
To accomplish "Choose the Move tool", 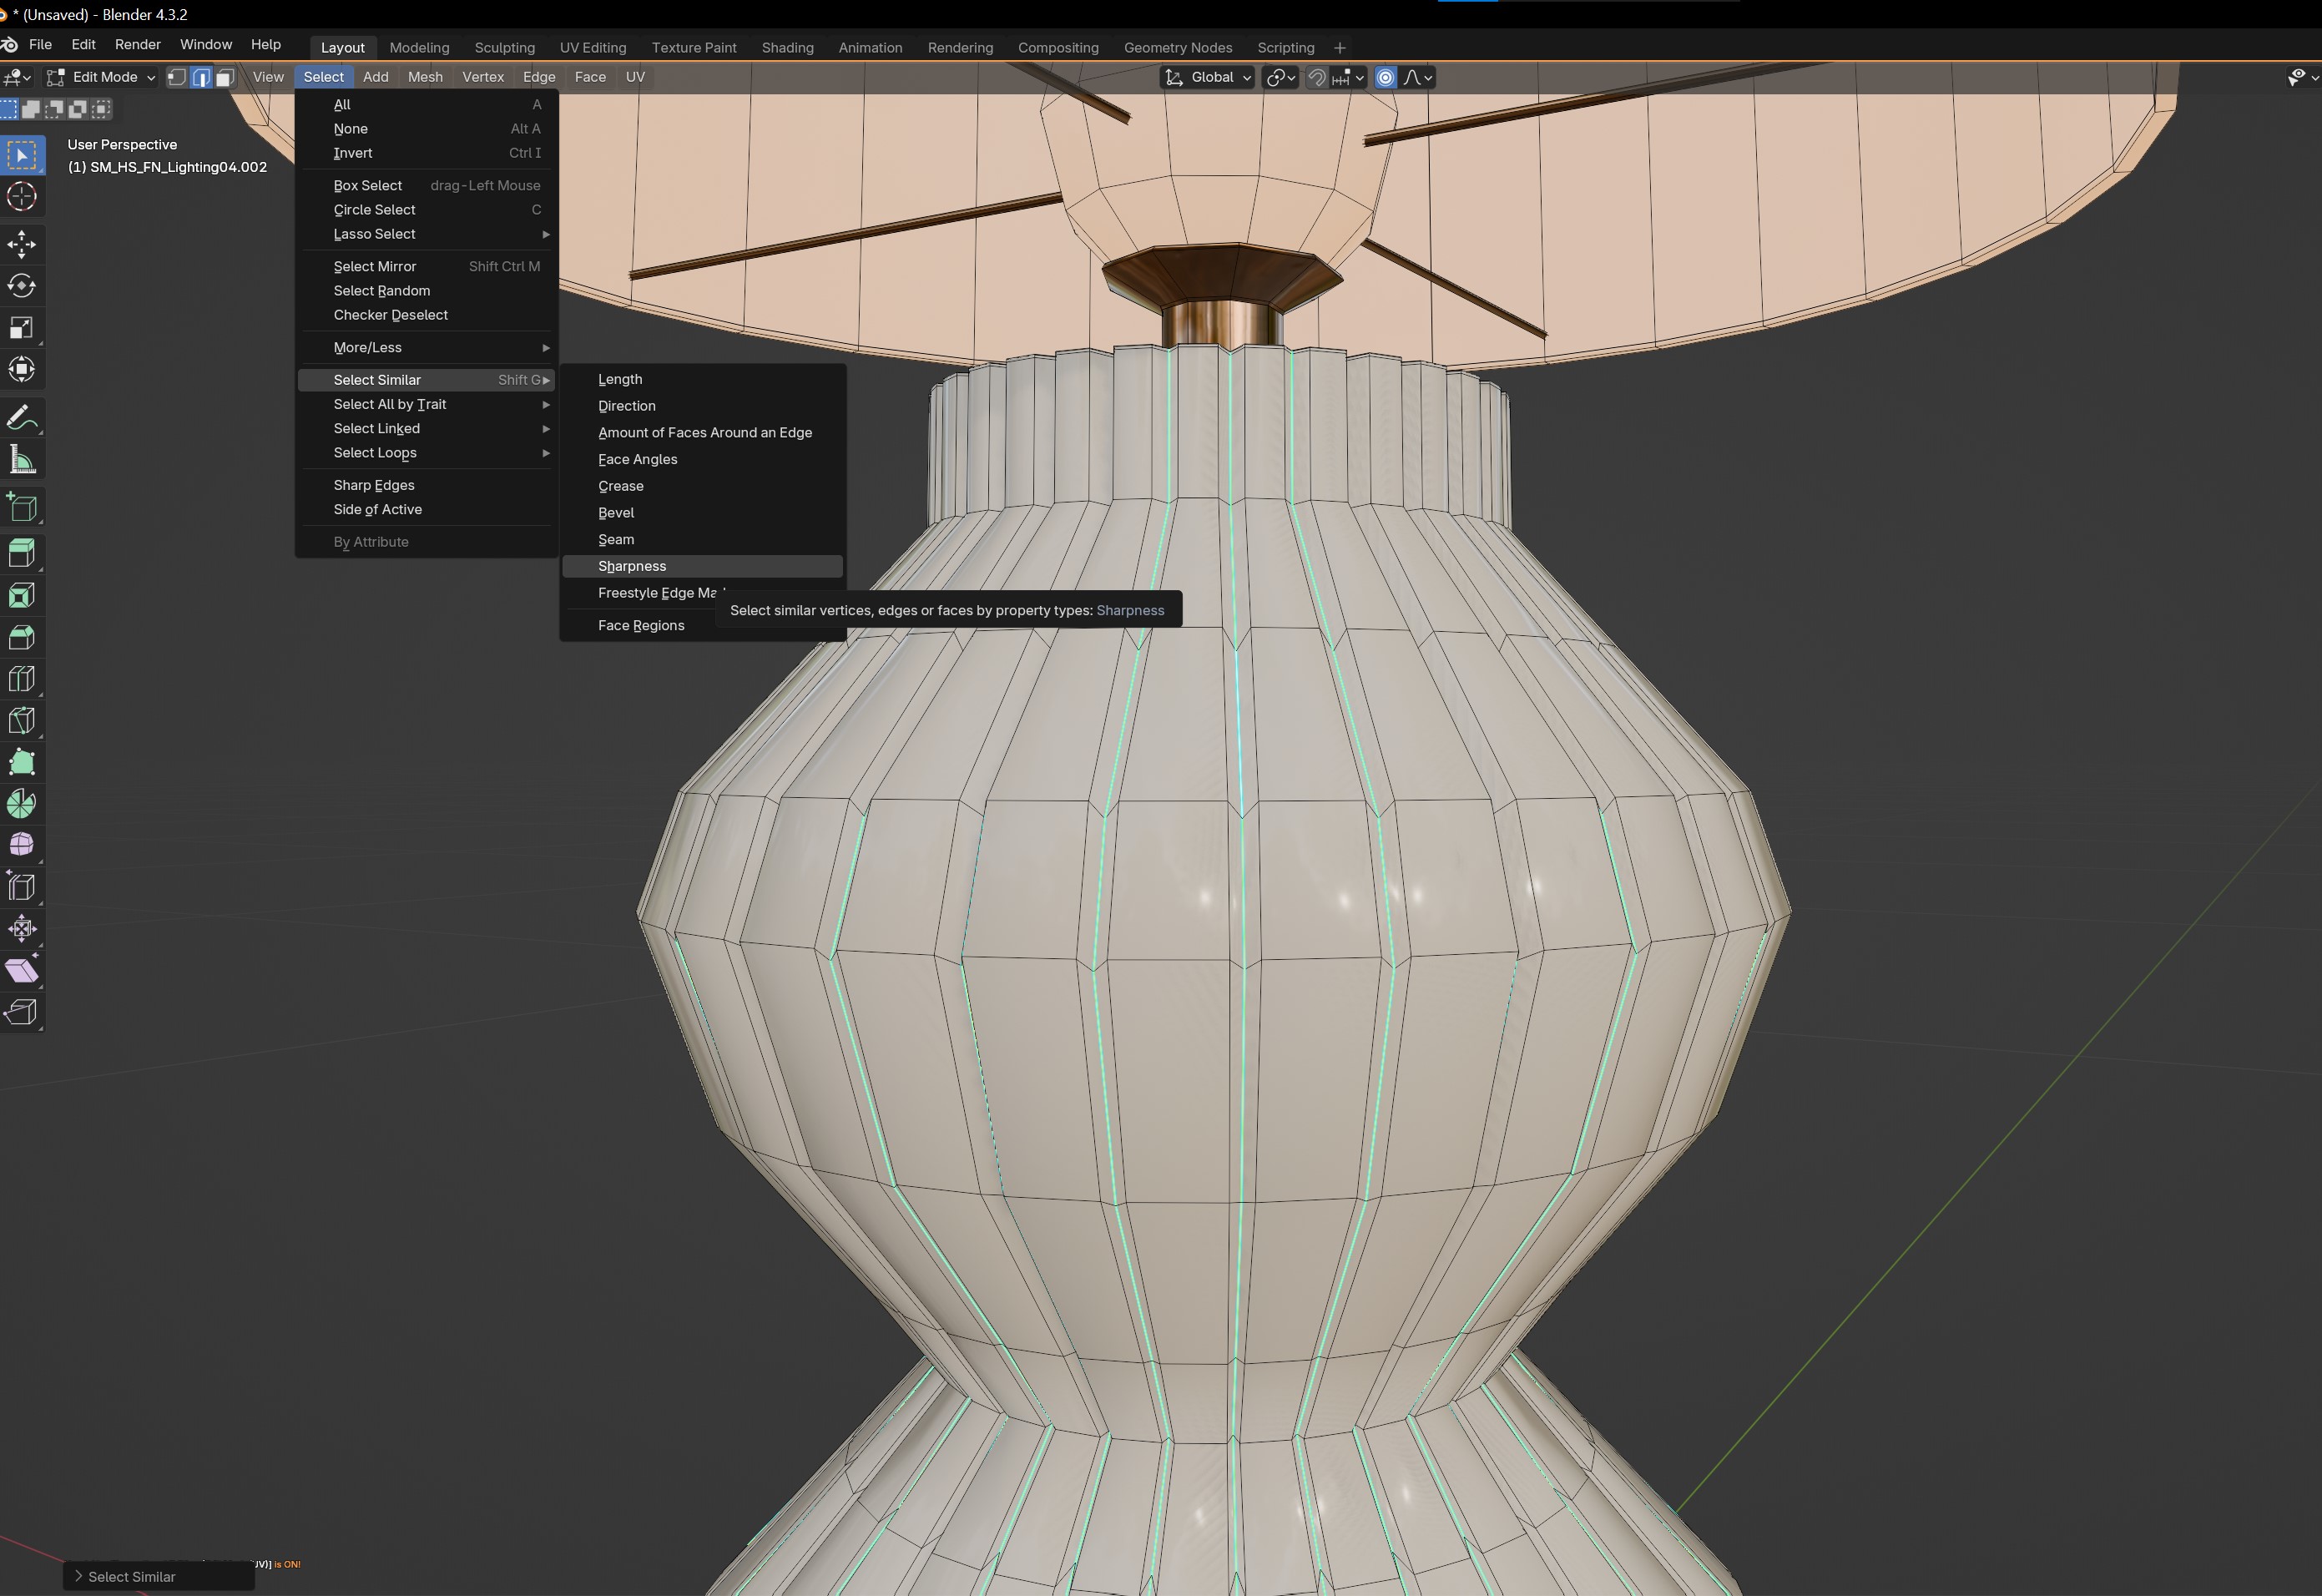I will pyautogui.click(x=22, y=244).
